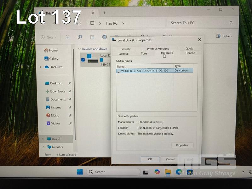Screen dimensions: 252x189
Task: Launch Copilot from the taskbar
Action: [x=157, y=172]
